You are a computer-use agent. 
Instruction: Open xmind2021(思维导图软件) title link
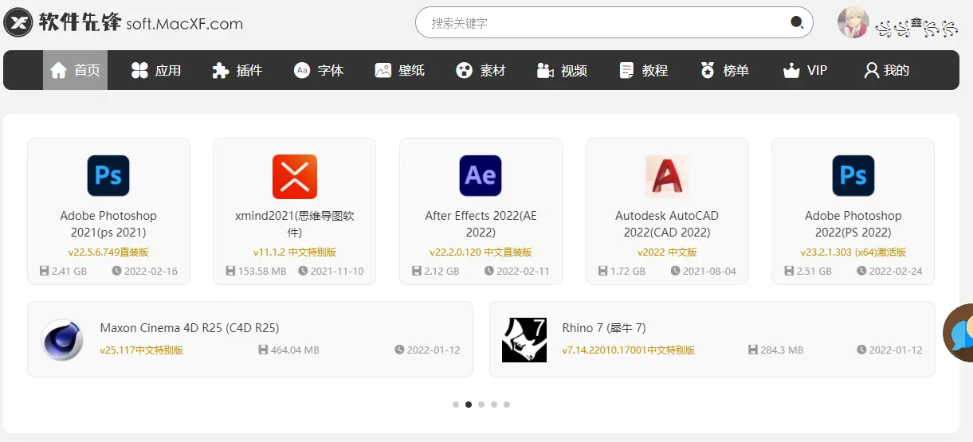click(295, 224)
